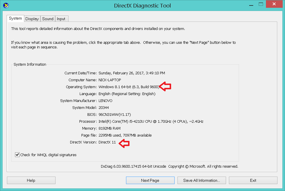285x191 pixels.
Task: Switch to the System tab
Action: coord(15,18)
